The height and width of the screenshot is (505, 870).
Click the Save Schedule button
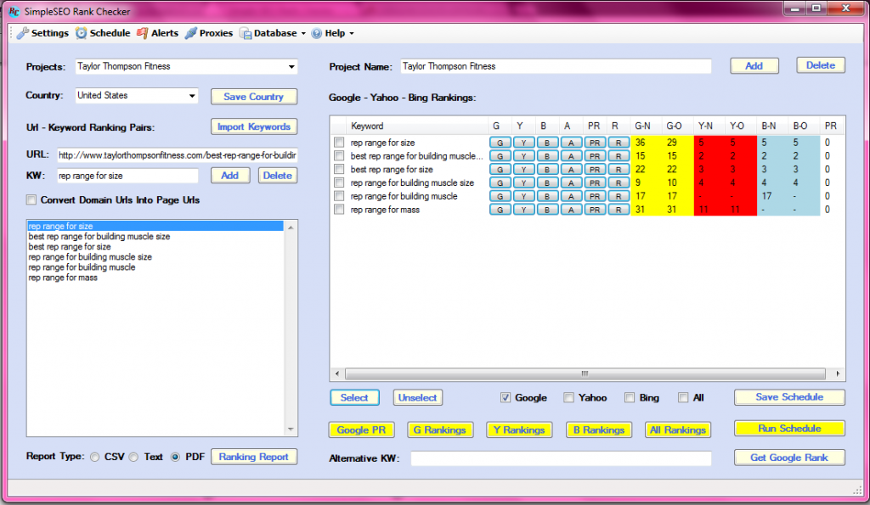(789, 397)
